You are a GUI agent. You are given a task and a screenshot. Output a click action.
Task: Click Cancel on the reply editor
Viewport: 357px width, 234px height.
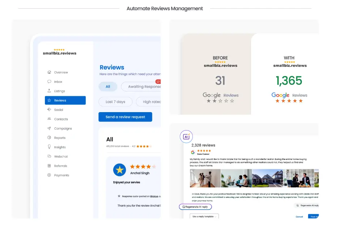pos(299,217)
